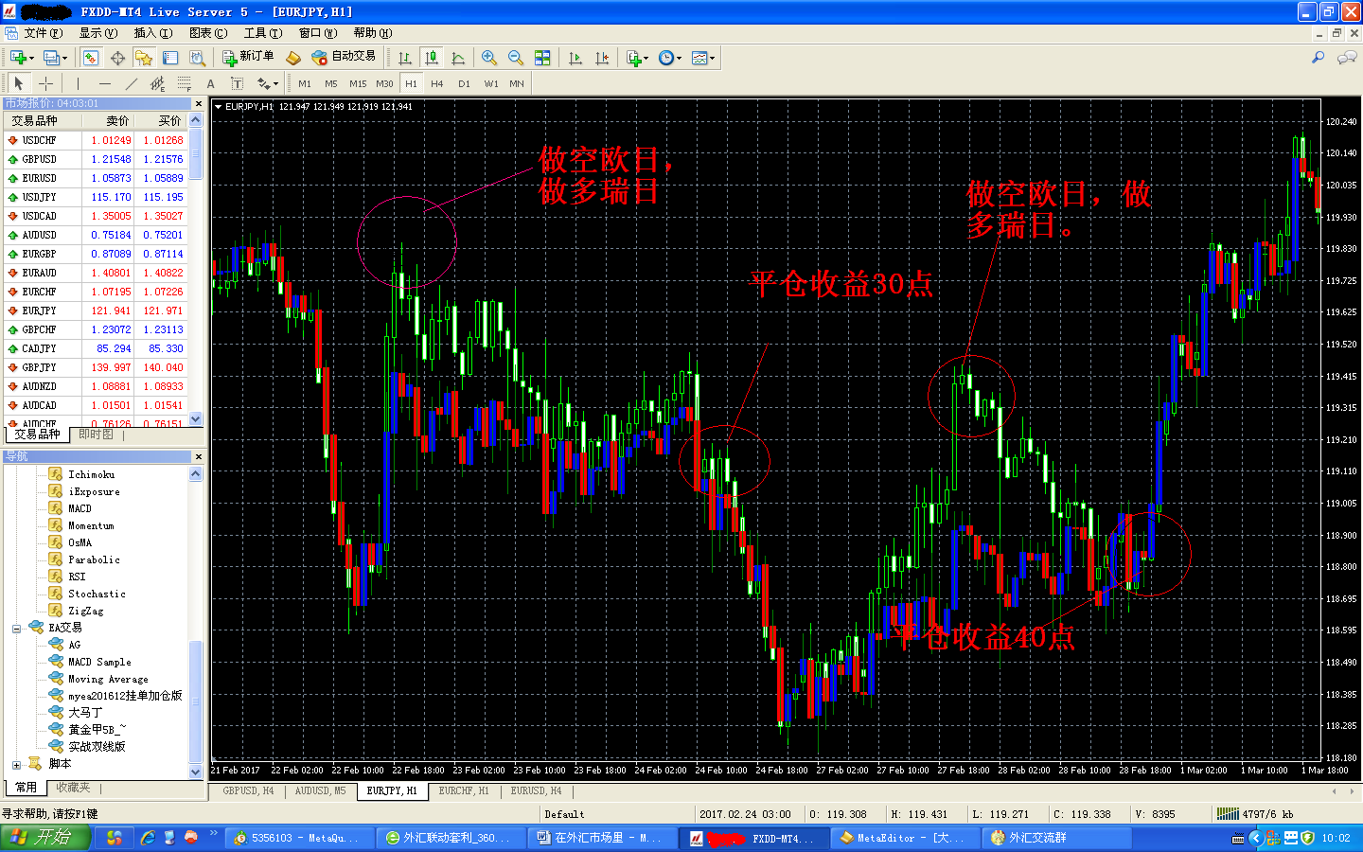Viewport: 1363px width, 852px height.
Task: Open the 外汇交流群 taskbar window
Action: tap(1056, 838)
